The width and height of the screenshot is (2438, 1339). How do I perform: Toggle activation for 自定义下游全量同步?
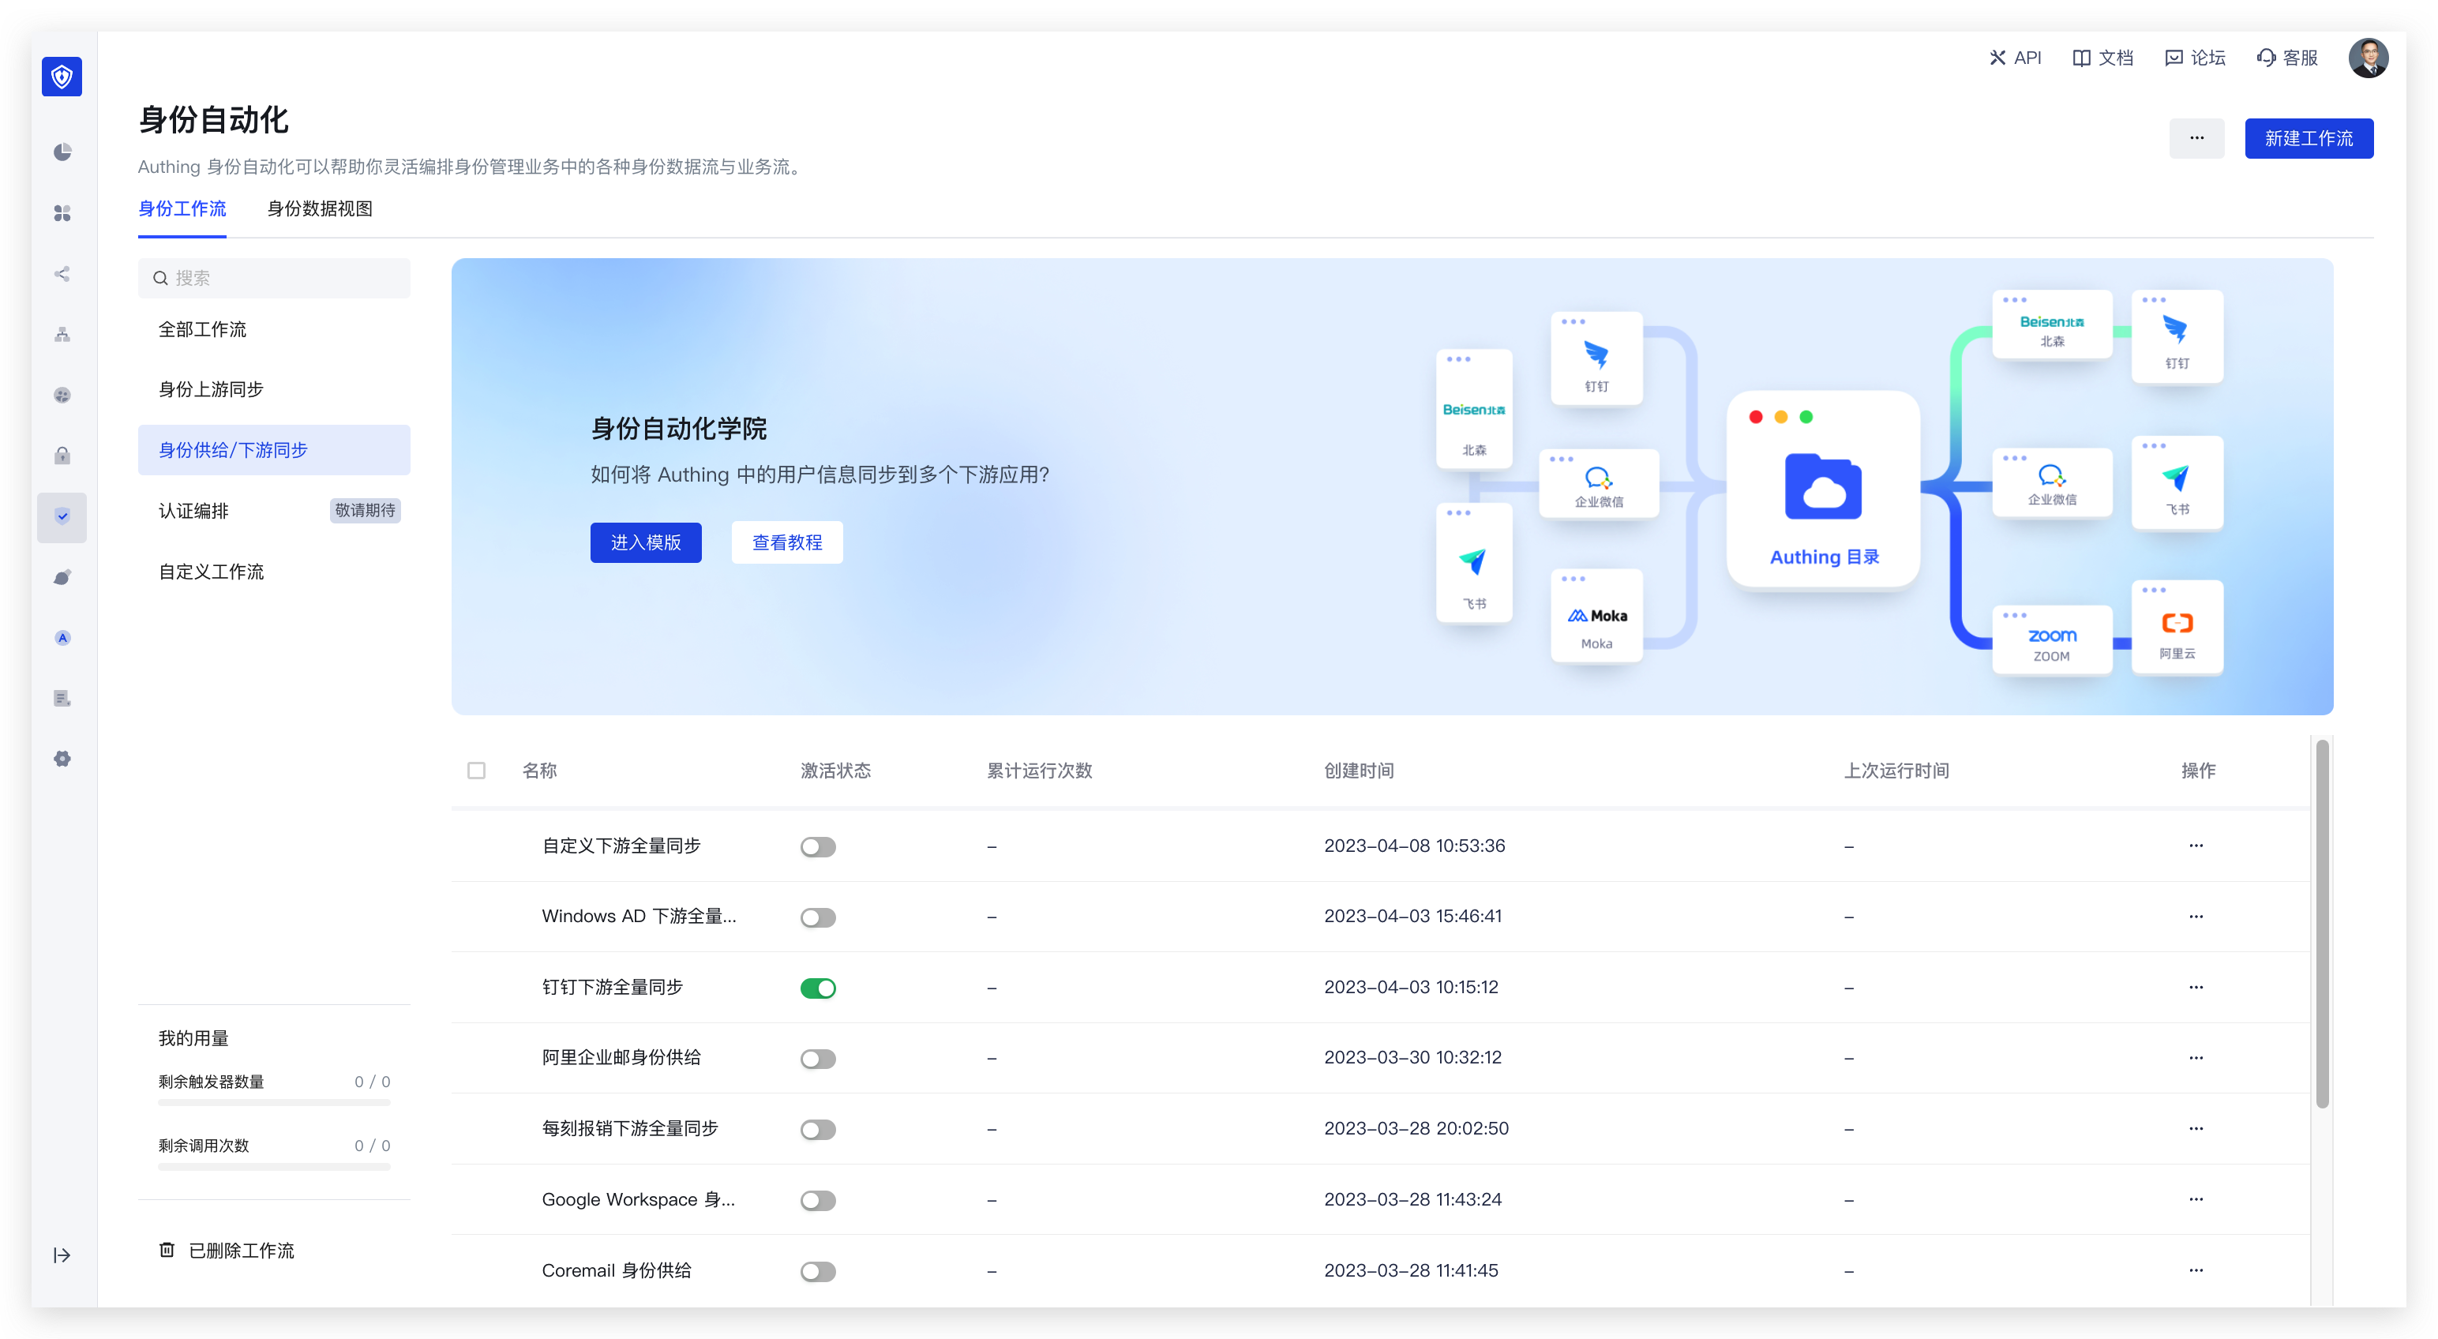[818, 847]
